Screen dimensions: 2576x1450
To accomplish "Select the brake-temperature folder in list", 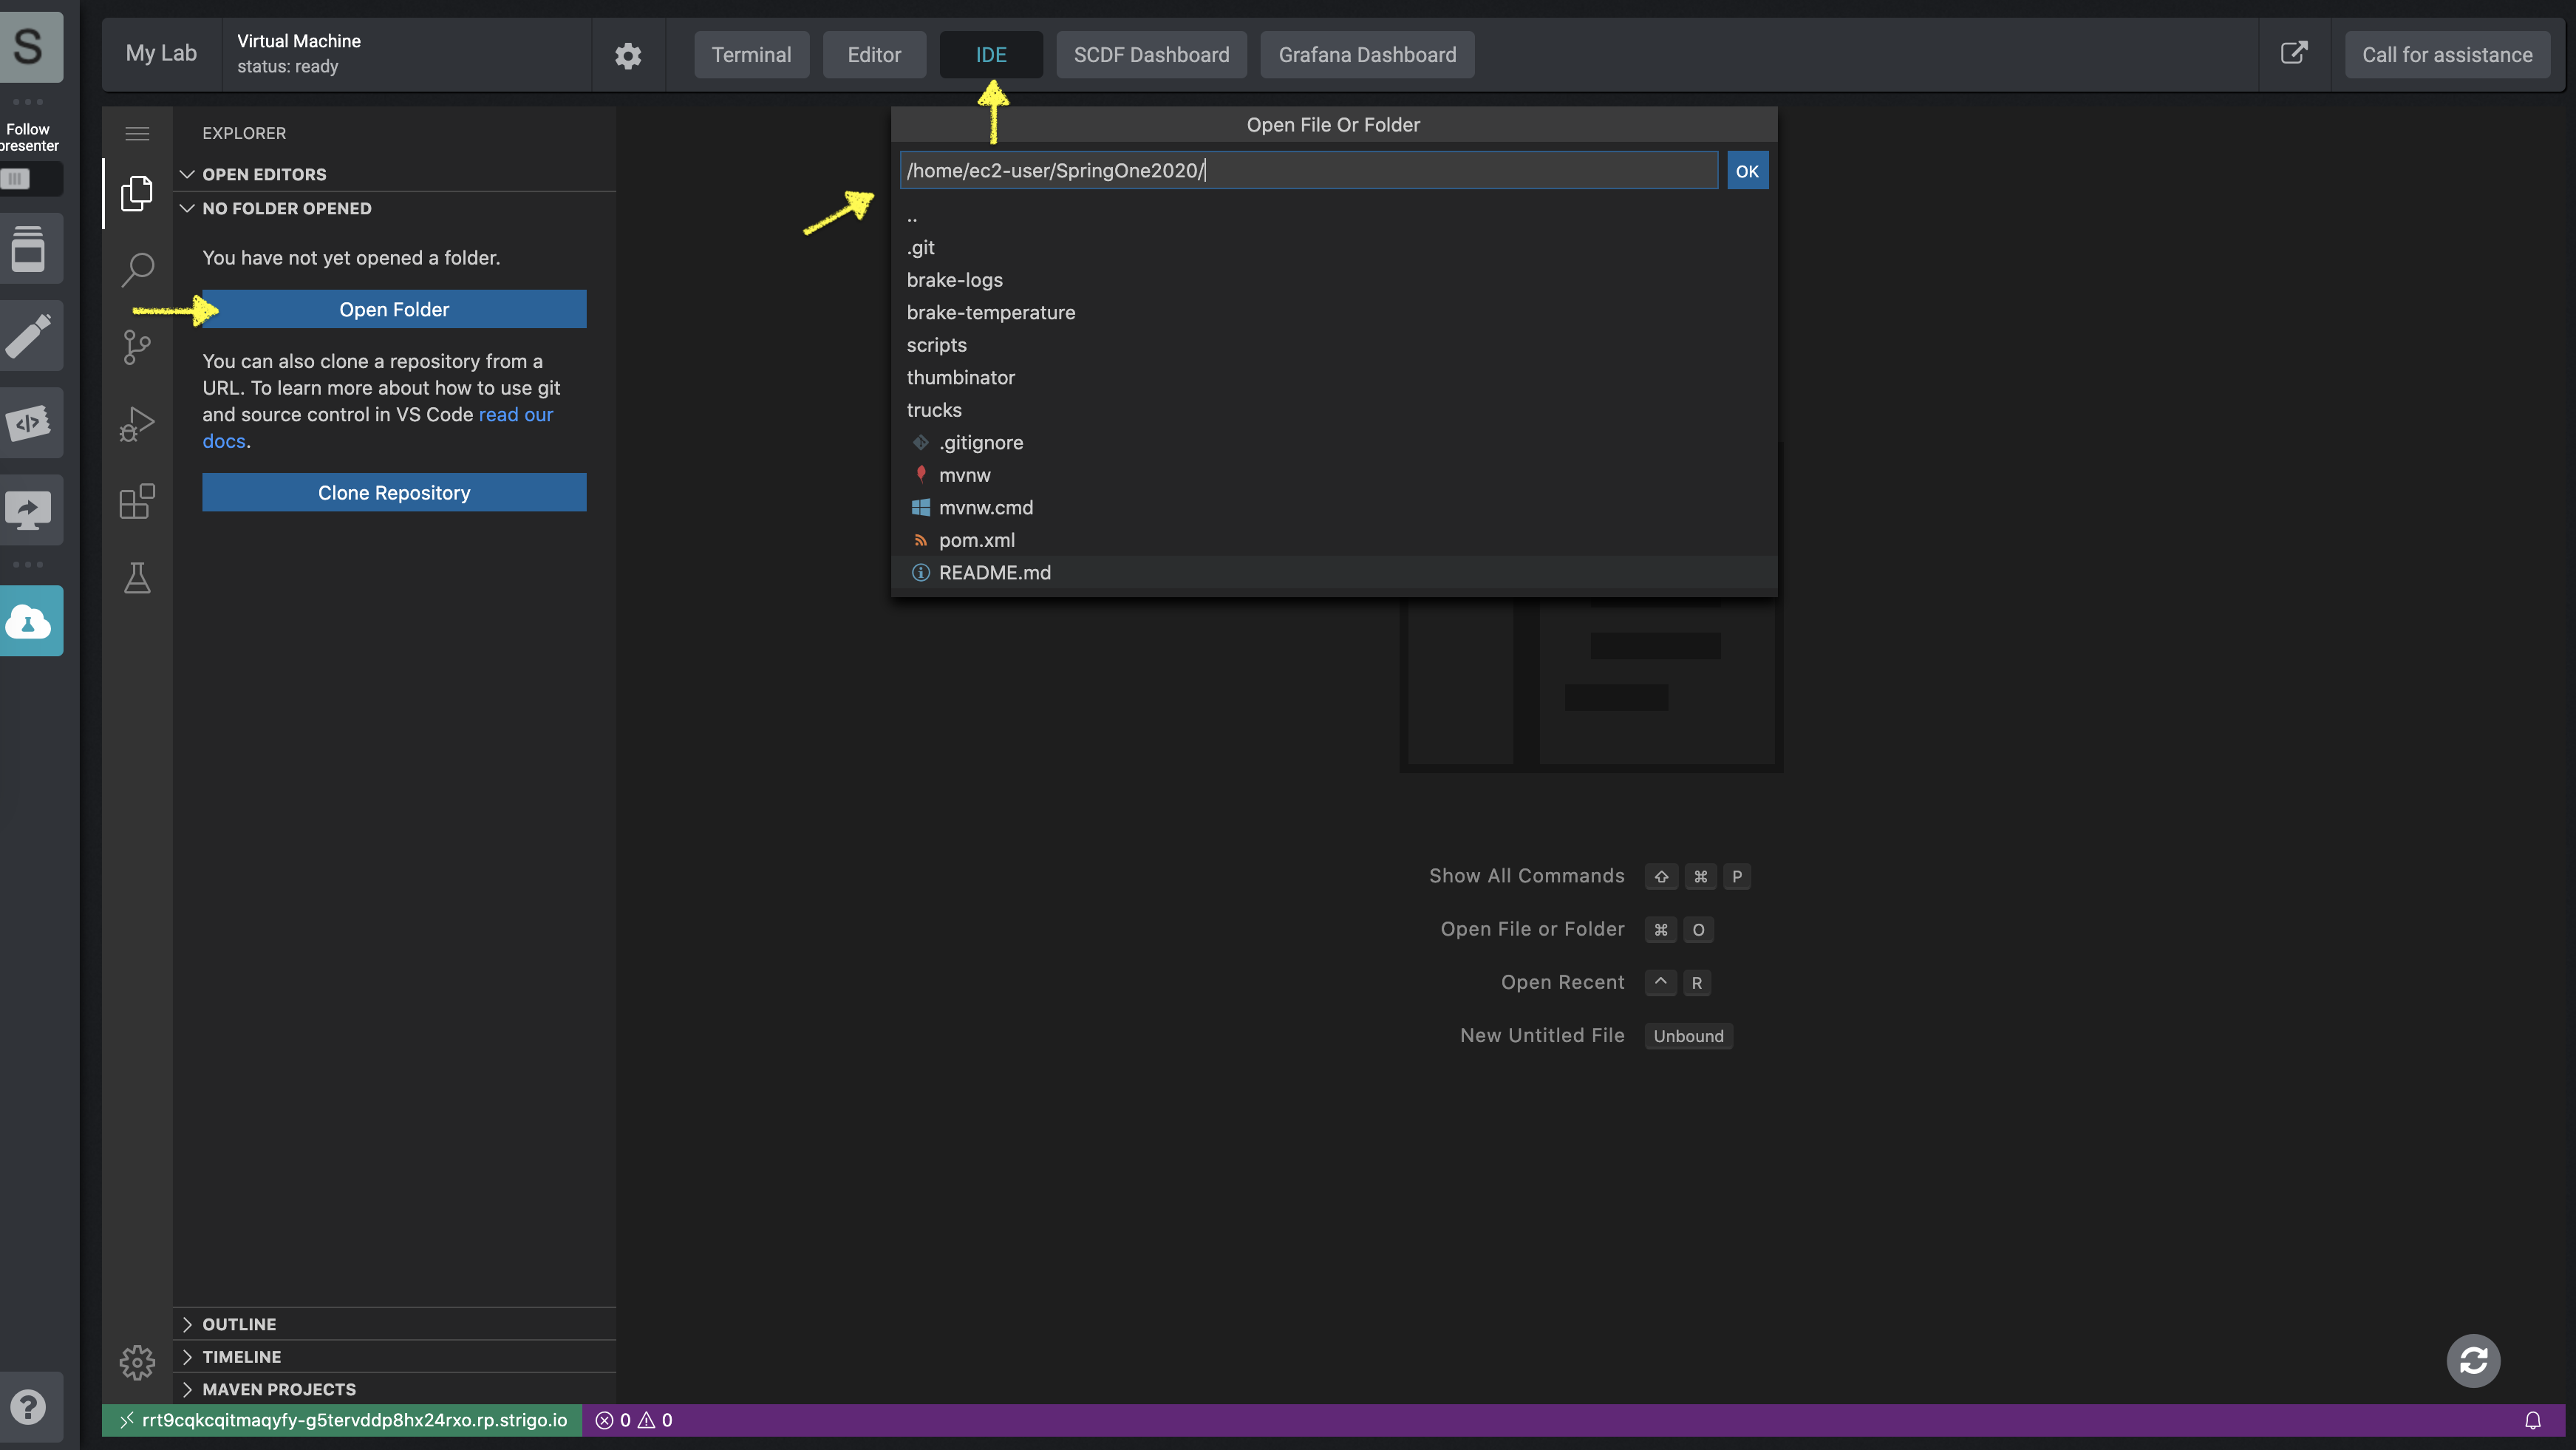I will pos(990,312).
